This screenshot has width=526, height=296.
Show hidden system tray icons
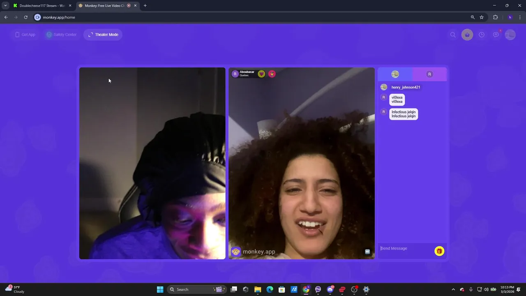tap(453, 289)
